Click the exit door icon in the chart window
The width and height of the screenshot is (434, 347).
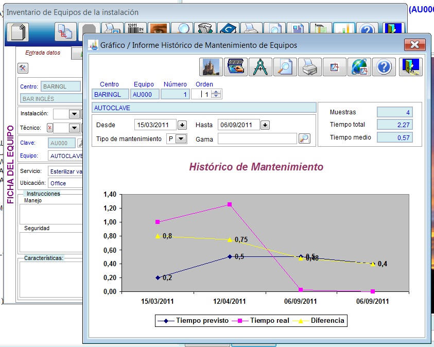click(x=410, y=67)
